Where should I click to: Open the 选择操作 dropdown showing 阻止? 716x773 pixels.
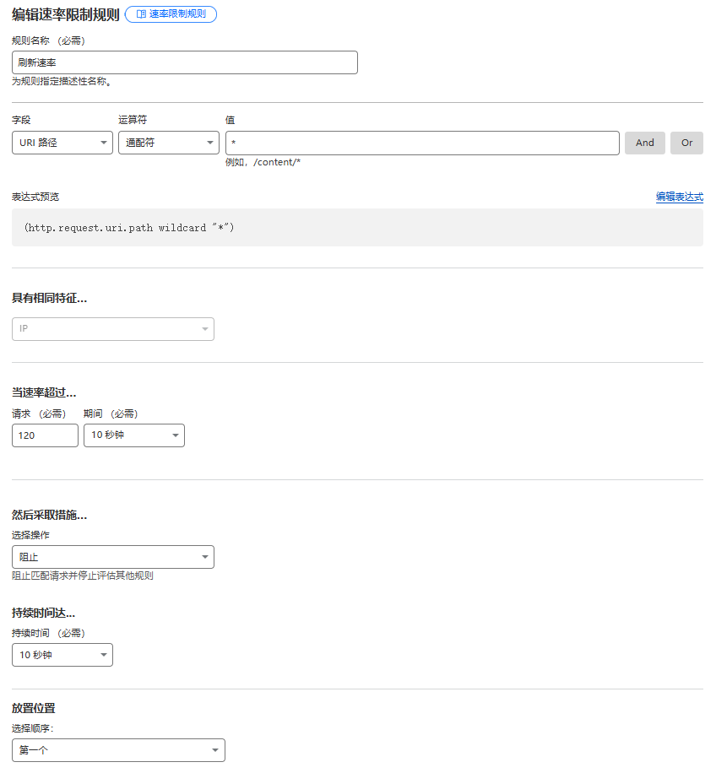tap(113, 557)
